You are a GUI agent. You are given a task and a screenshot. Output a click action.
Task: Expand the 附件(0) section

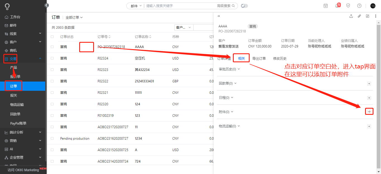[x=225, y=111]
